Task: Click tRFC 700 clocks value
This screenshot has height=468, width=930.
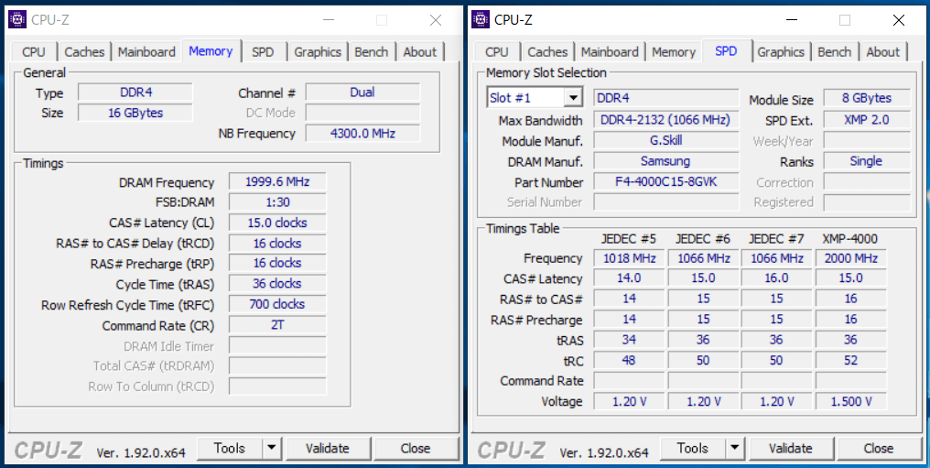Action: (x=277, y=304)
